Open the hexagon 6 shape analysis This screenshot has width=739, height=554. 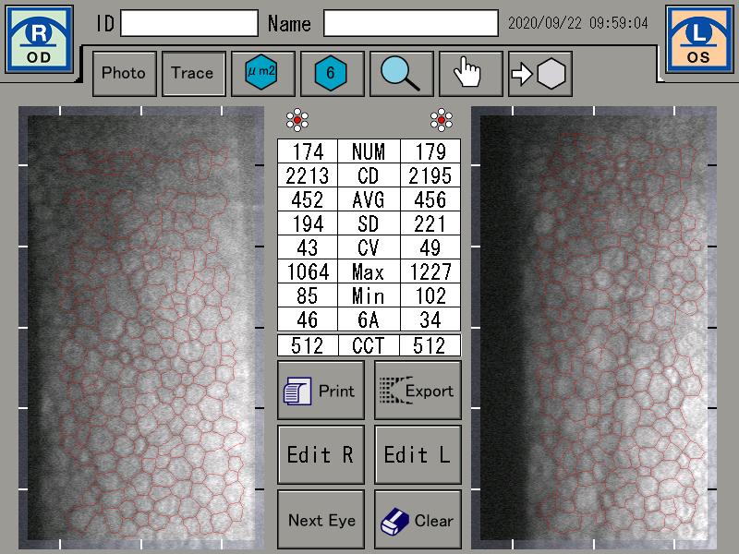pyautogui.click(x=333, y=74)
